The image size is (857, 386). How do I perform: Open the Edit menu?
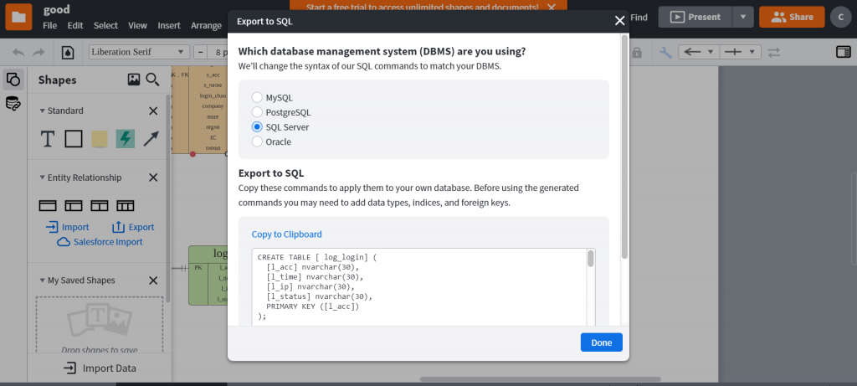coord(75,26)
